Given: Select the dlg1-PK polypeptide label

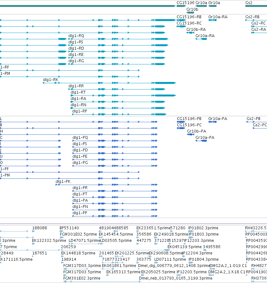Looking at the screenshot, I should coord(63,181).
